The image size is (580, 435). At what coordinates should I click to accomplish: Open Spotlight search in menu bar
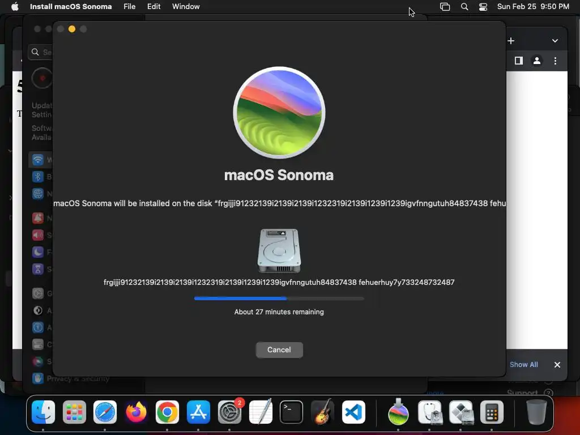point(464,7)
